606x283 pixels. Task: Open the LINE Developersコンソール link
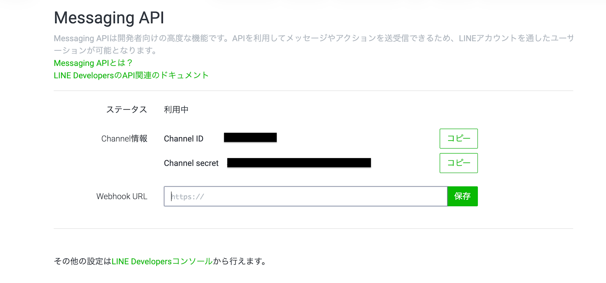[161, 261]
